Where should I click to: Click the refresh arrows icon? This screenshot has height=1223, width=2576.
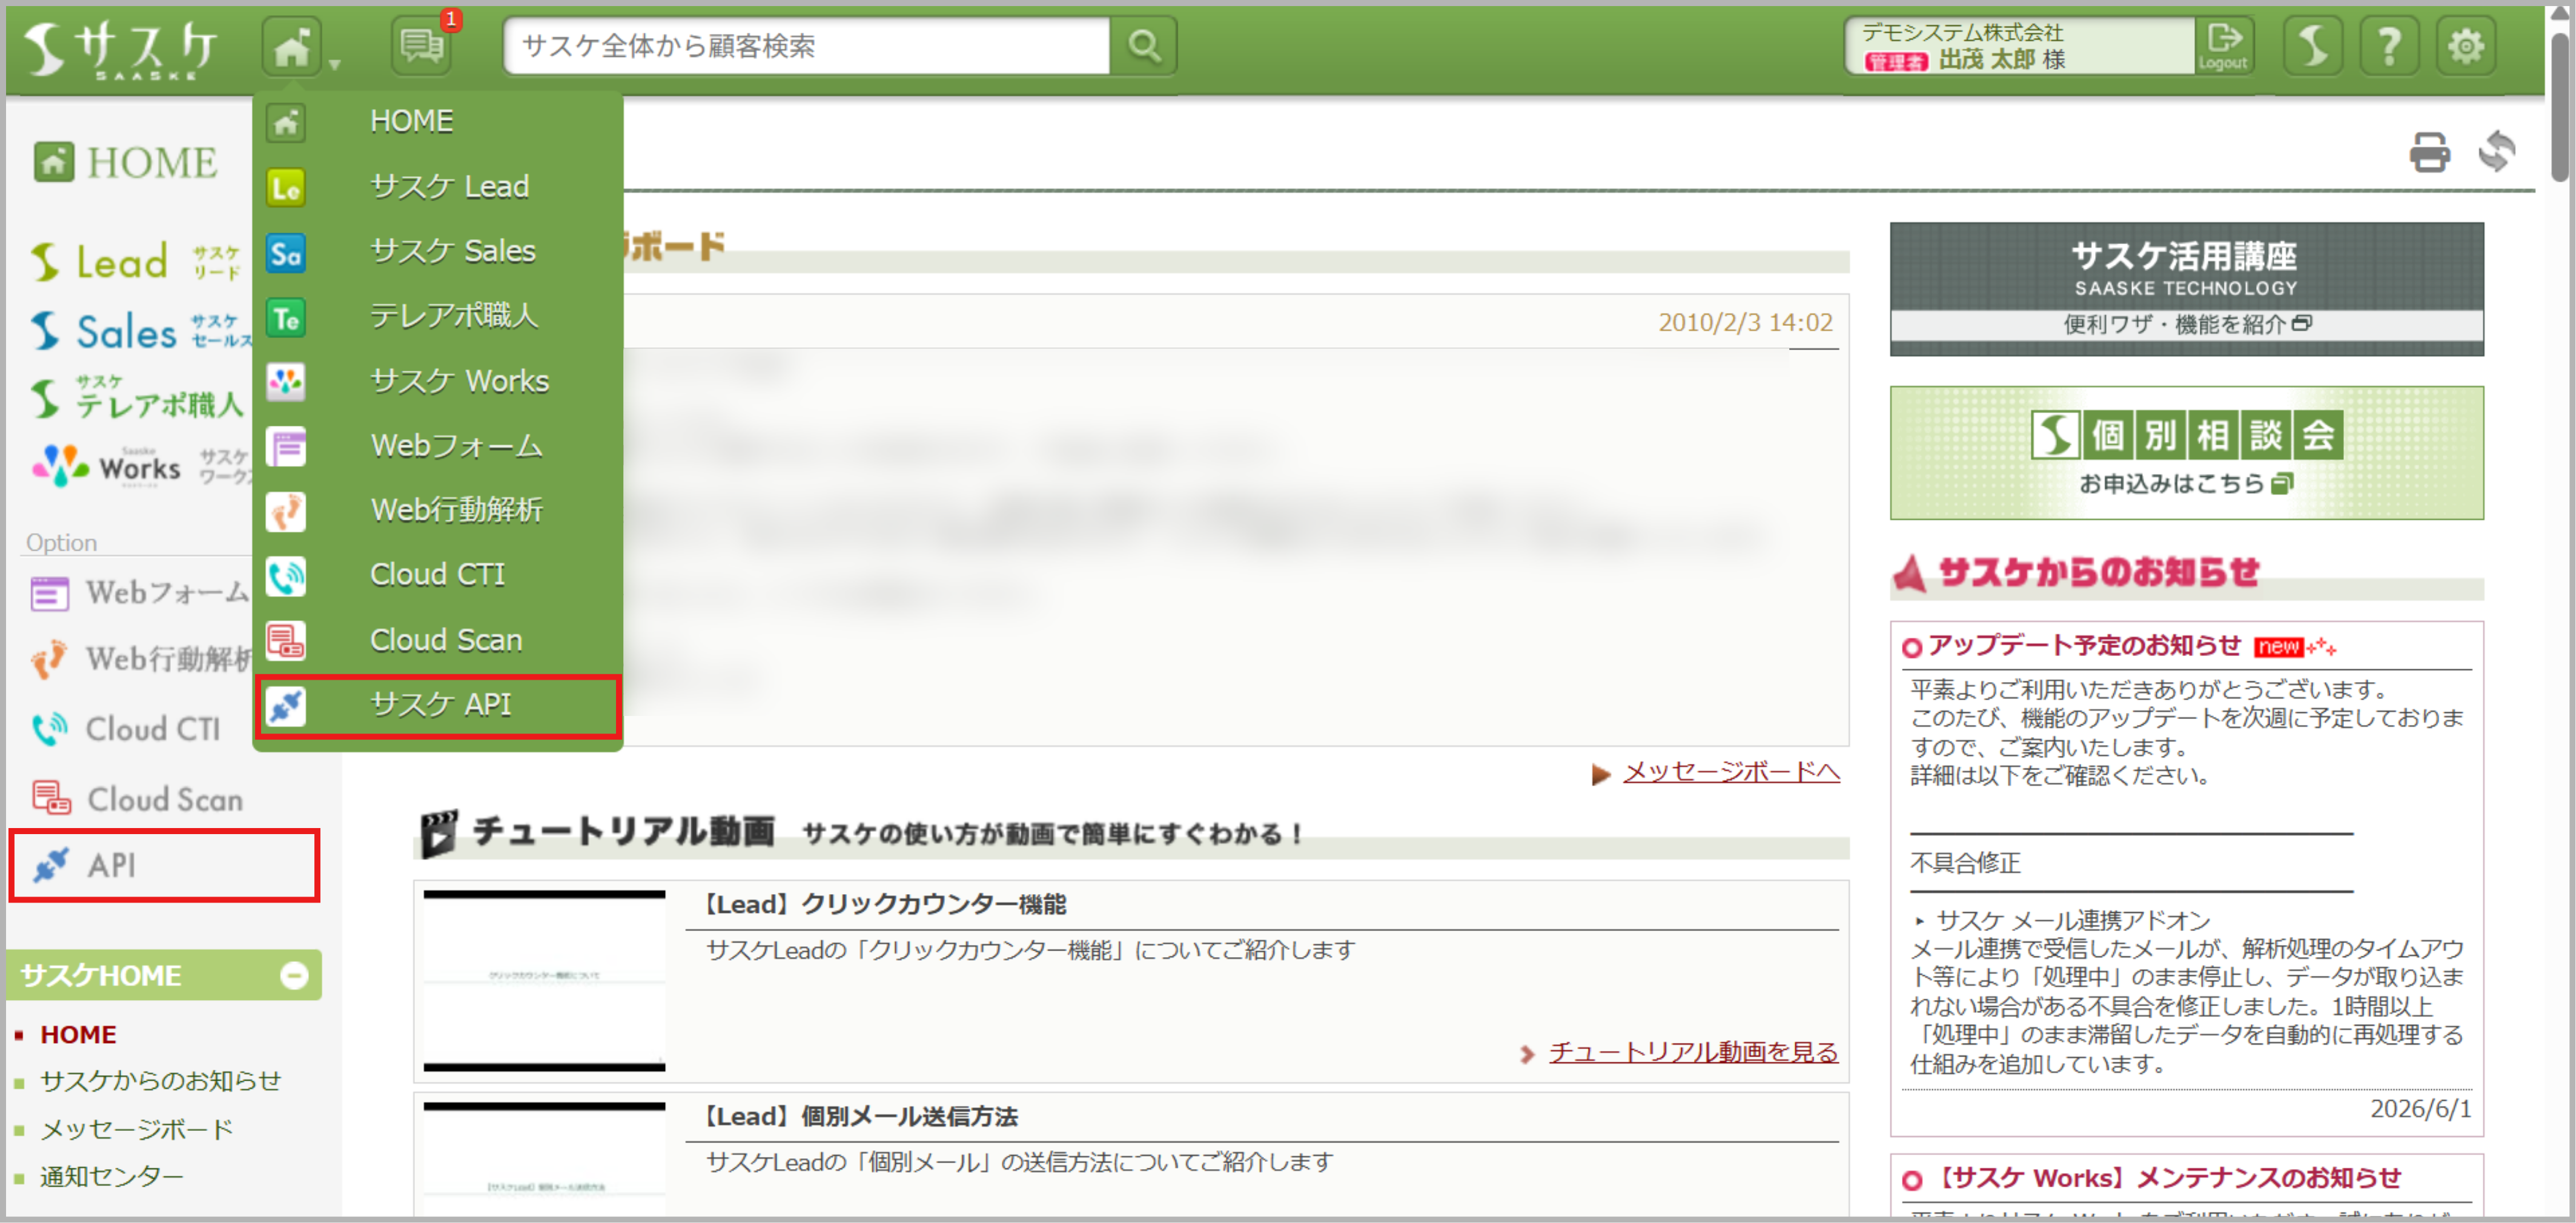pos(2497,152)
